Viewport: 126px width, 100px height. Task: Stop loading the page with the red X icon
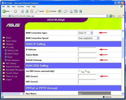click(x=22, y=11)
